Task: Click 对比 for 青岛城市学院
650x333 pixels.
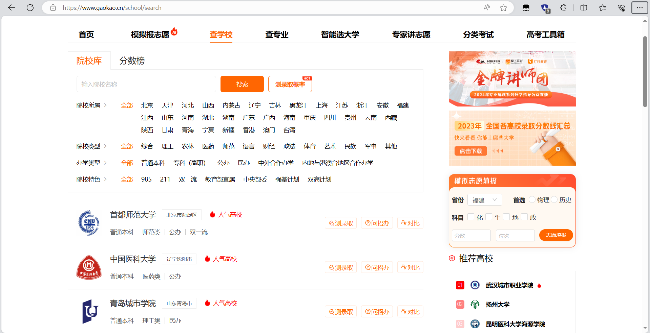Action: [410, 312]
